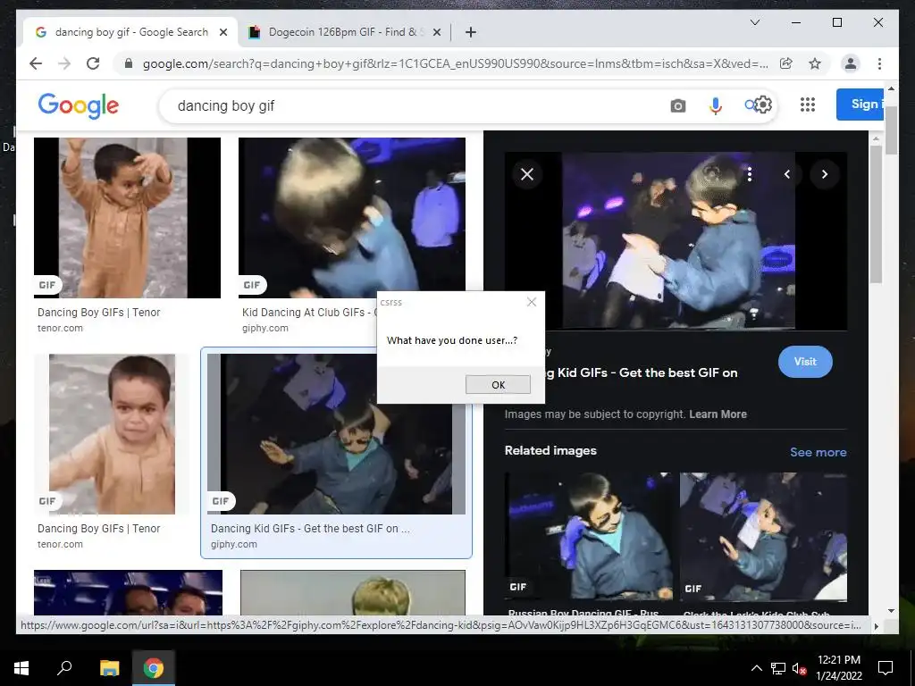Click the blue Visit button
This screenshot has height=686, width=915.
pos(805,362)
